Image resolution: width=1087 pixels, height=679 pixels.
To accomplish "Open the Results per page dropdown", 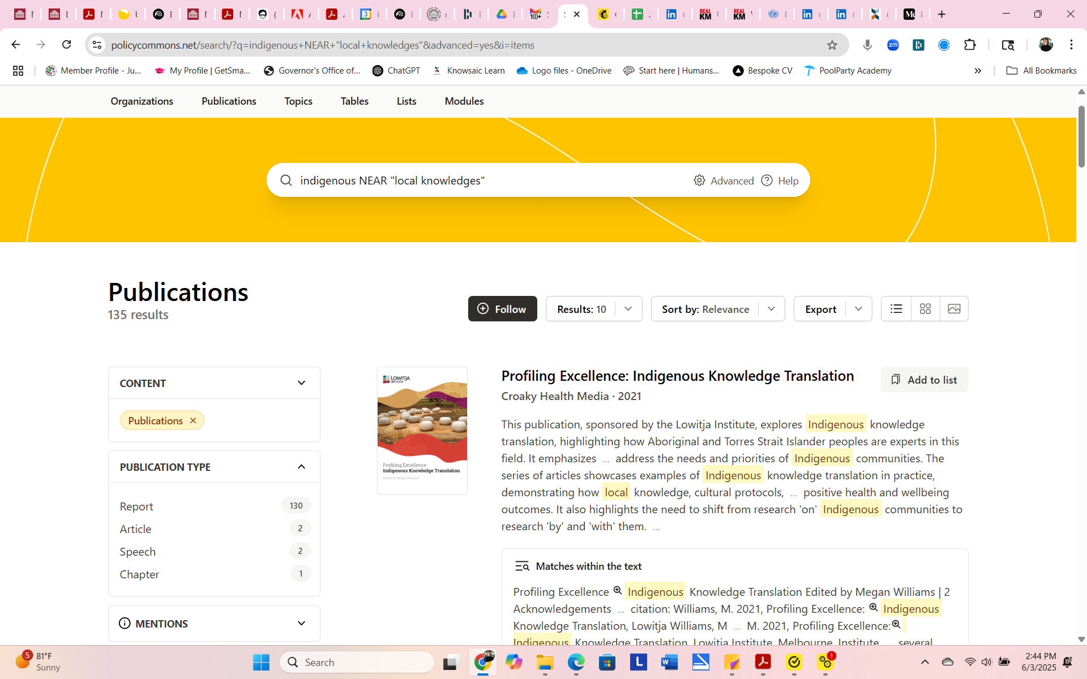I will (594, 309).
